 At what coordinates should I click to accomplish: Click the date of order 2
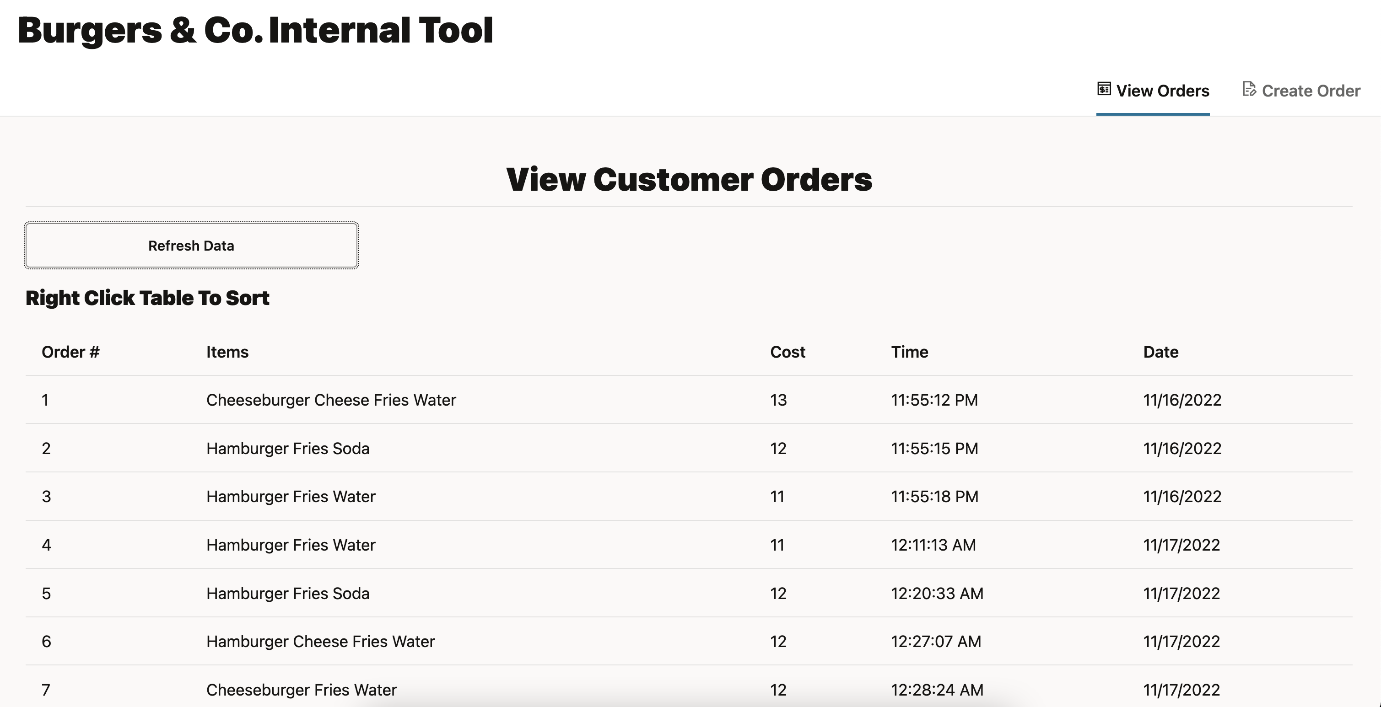pos(1182,448)
